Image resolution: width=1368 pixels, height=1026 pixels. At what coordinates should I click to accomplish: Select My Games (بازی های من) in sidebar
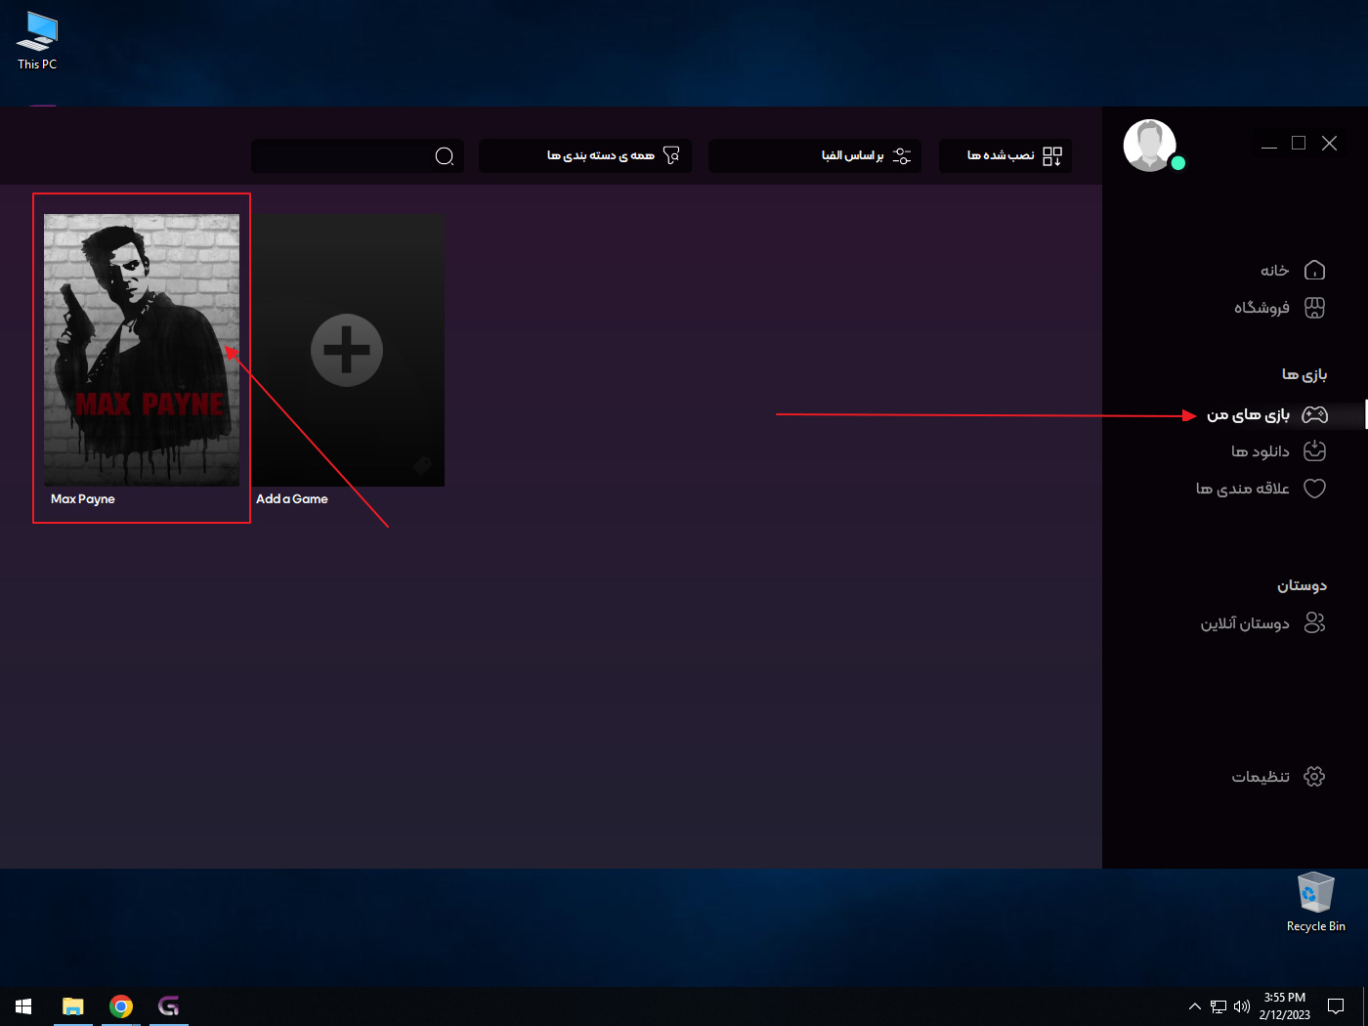(1265, 415)
